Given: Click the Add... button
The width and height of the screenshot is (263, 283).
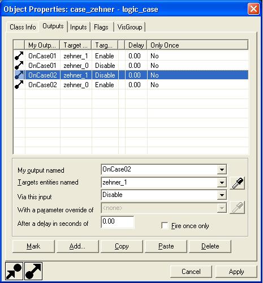Looking at the screenshot, I should coord(77,246).
